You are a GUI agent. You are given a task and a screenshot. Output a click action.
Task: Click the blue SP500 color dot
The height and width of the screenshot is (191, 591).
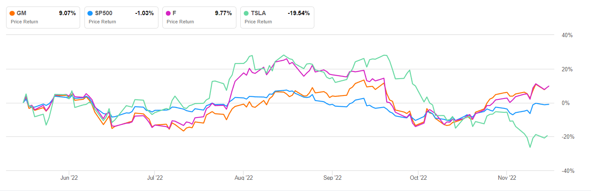[x=90, y=13]
